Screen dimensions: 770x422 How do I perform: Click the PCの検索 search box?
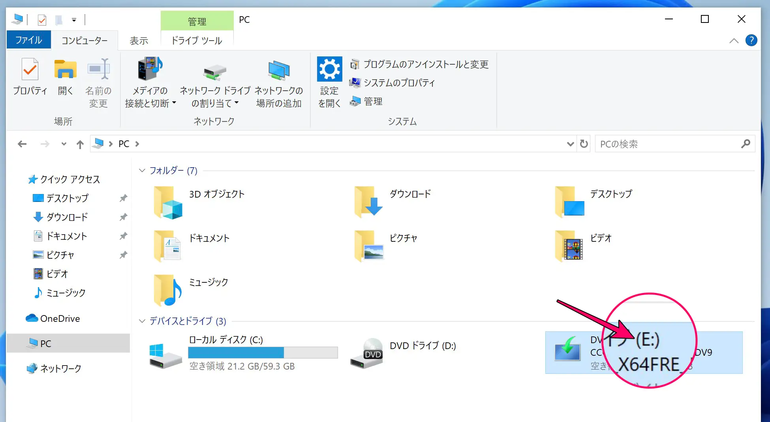[x=667, y=144]
